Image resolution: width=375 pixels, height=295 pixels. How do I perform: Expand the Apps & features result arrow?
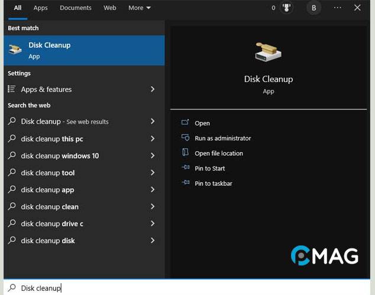(153, 89)
